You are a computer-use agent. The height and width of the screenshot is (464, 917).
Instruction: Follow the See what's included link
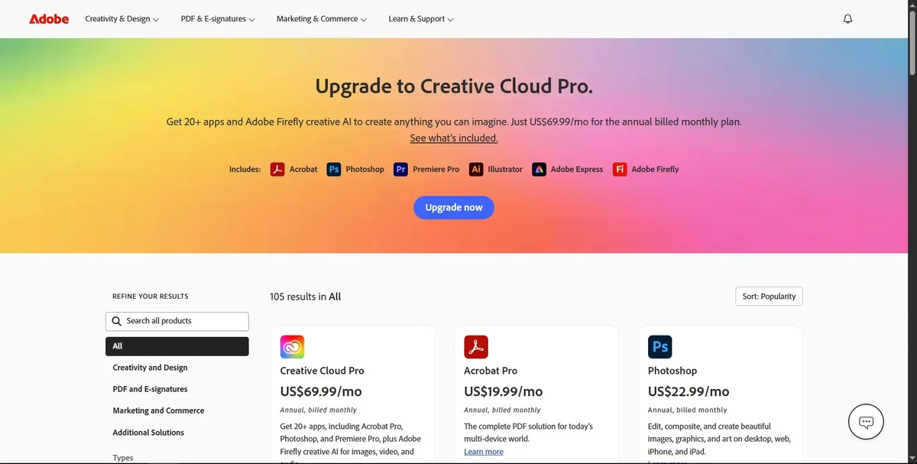454,138
